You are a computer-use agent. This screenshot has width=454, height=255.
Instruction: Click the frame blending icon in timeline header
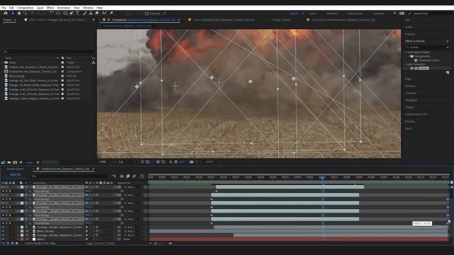(128, 176)
